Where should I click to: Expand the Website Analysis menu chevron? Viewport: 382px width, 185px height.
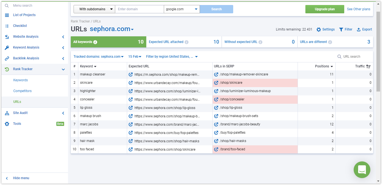pos(63,37)
